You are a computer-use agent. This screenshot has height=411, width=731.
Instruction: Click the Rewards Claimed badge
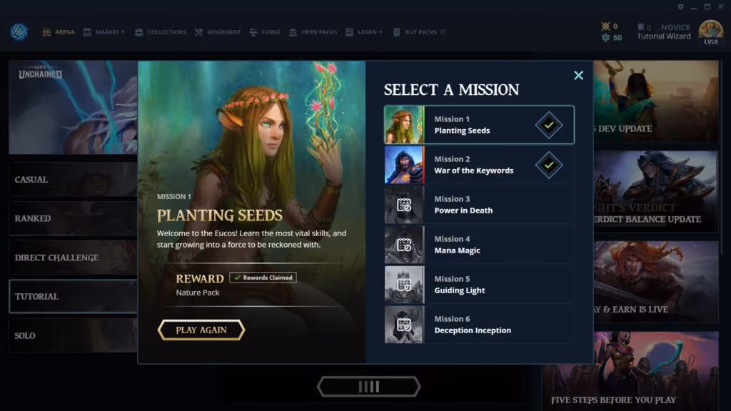[x=263, y=278]
